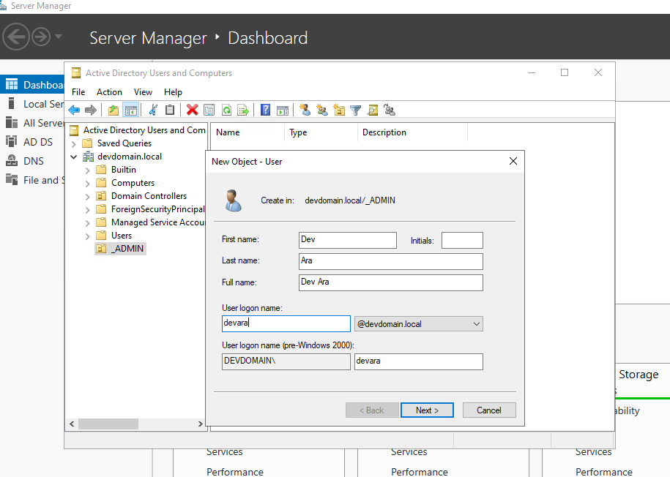Go up one level with folder icon
Viewport: 670px width, 477px height.
pos(113,110)
